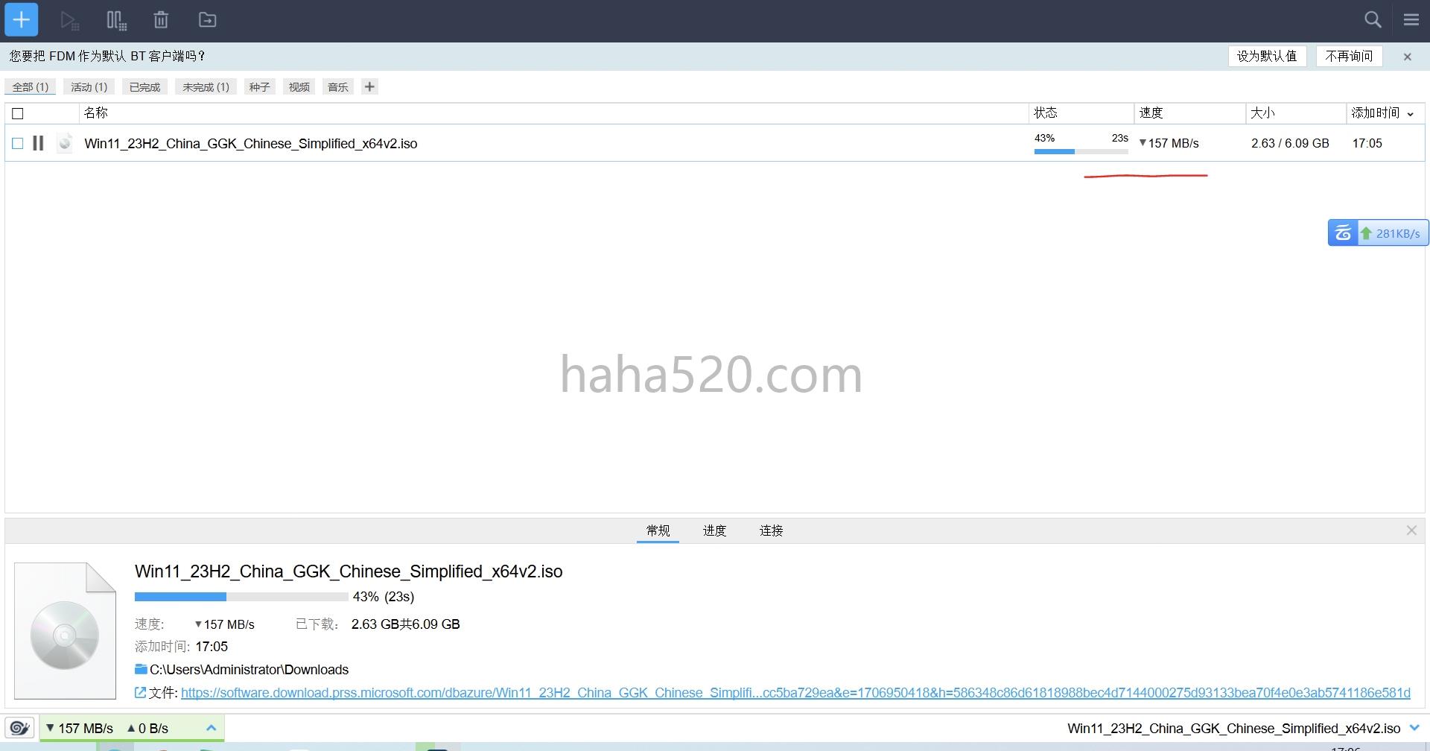The width and height of the screenshot is (1430, 751).
Task: Click the 157 MB/s speed cell
Action: [1169, 143]
